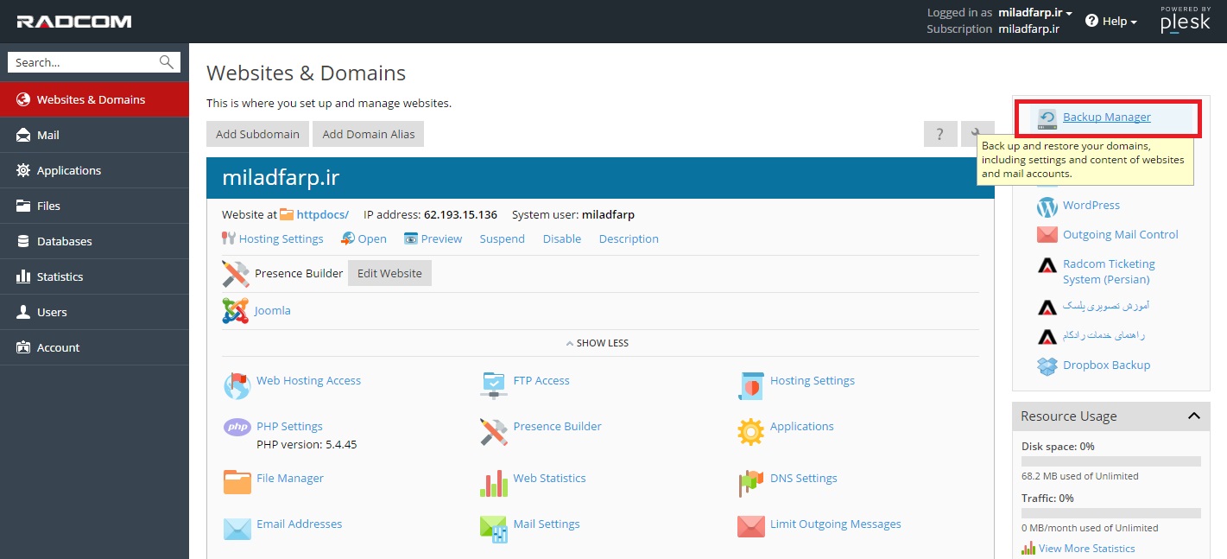Click the PHP Settings icon
This screenshot has width=1227, height=559.
[237, 427]
